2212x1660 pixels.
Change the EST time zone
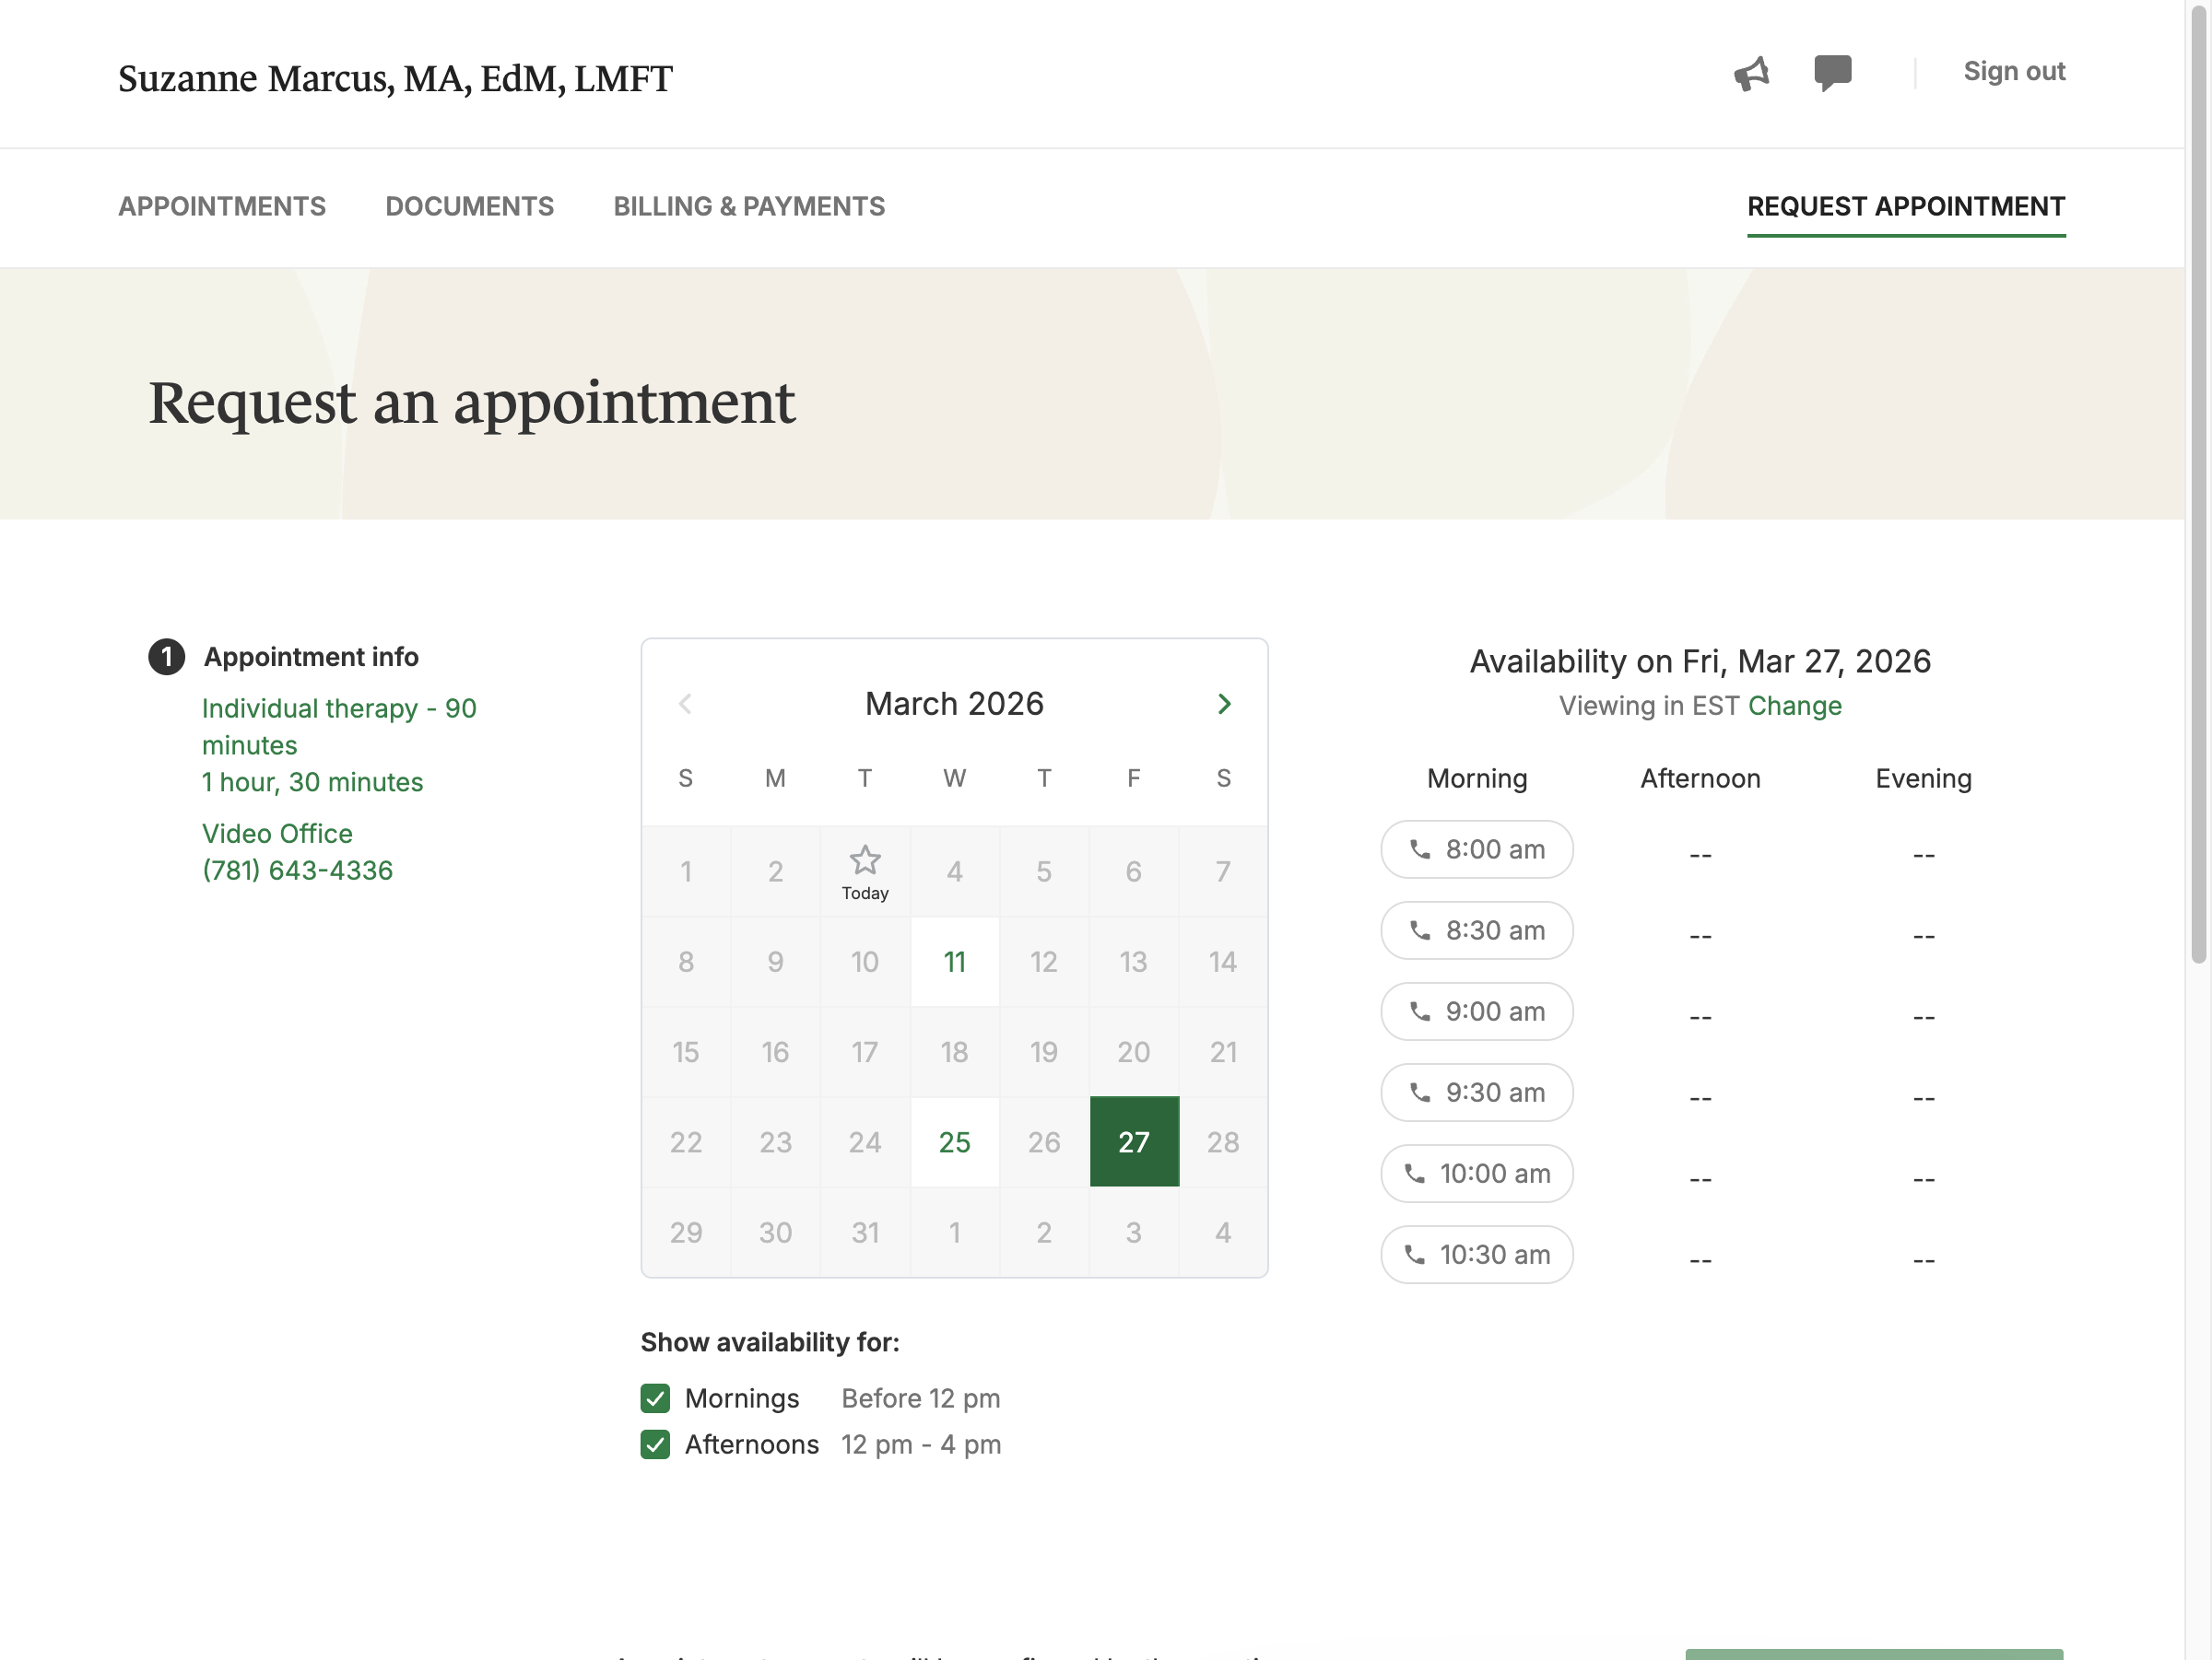(1794, 706)
